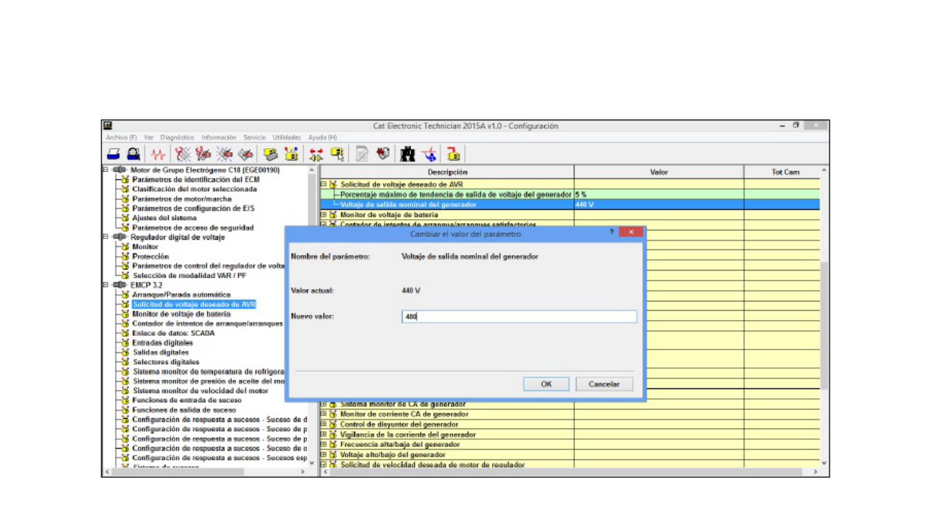Open the Status tool waveform icon
This screenshot has height=524, width=931.
click(157, 154)
